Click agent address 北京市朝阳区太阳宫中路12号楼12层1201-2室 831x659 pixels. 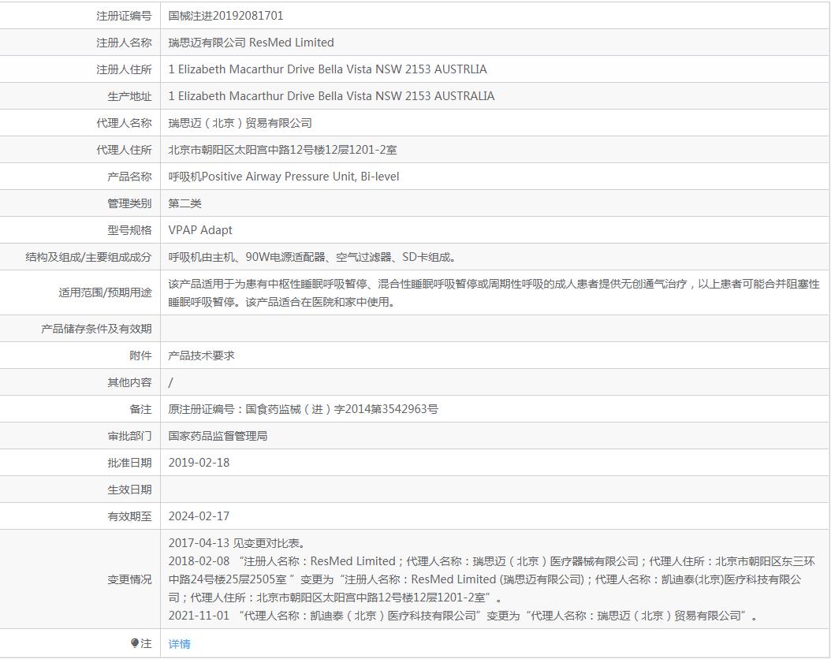[x=282, y=150]
